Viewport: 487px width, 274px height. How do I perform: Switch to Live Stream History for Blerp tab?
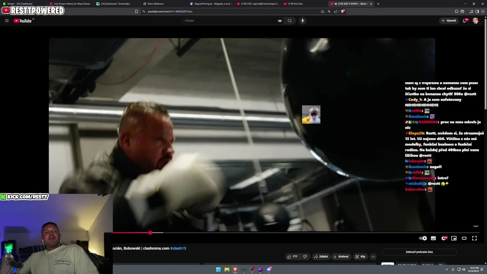70,4
